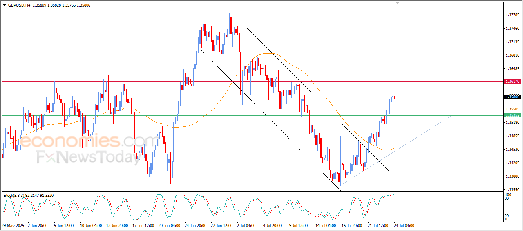Click the 24 Jun 20:00 time label
Screen dimensions: 523x231
point(196,225)
